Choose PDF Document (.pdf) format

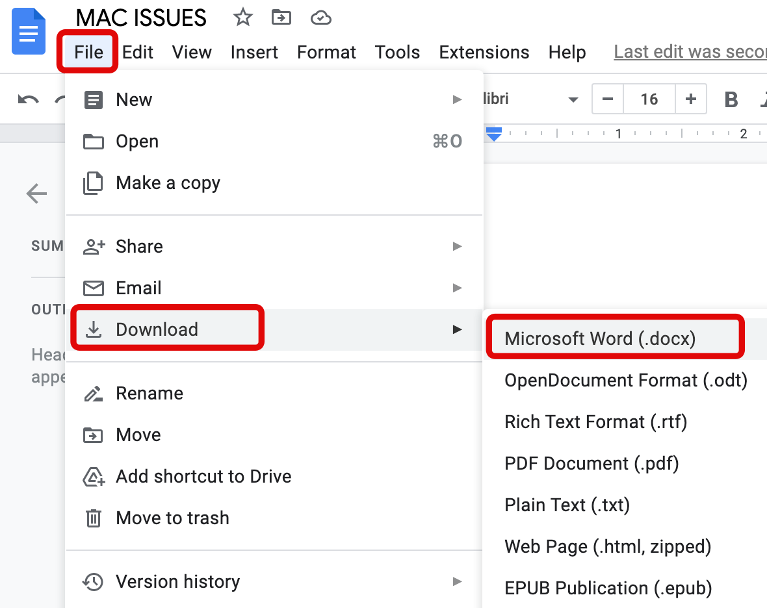591,463
